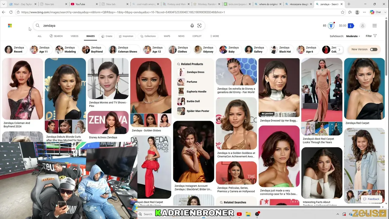Open the No preview image thumbnail
The height and width of the screenshot is (219, 389).
point(279,87)
